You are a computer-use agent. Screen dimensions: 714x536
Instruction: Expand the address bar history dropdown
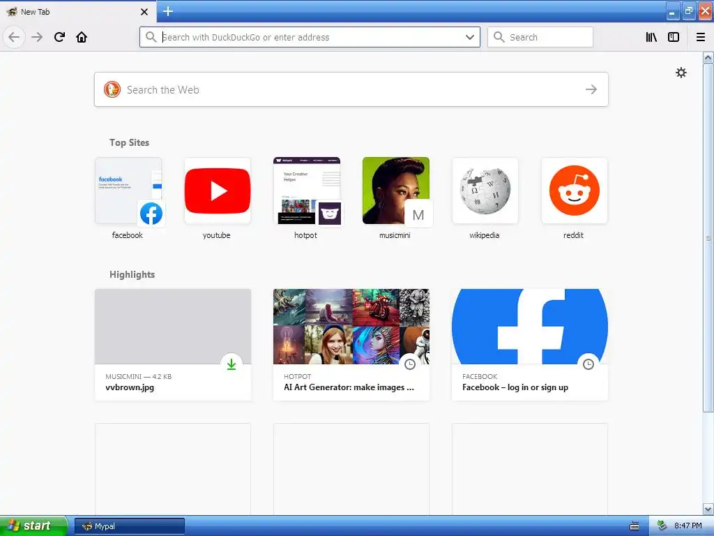tap(470, 37)
